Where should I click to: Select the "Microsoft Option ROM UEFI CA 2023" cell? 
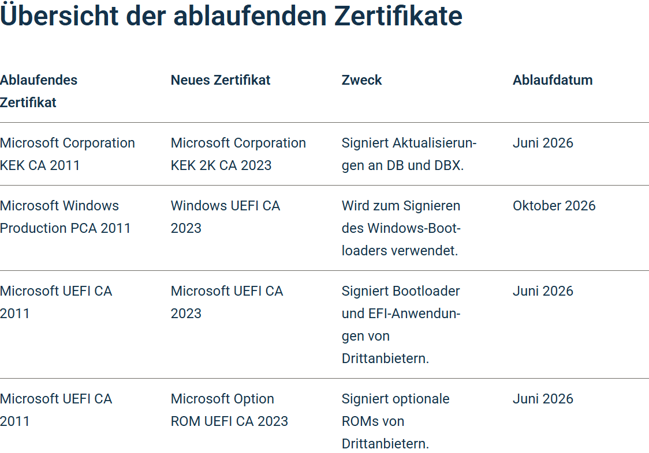(229, 410)
